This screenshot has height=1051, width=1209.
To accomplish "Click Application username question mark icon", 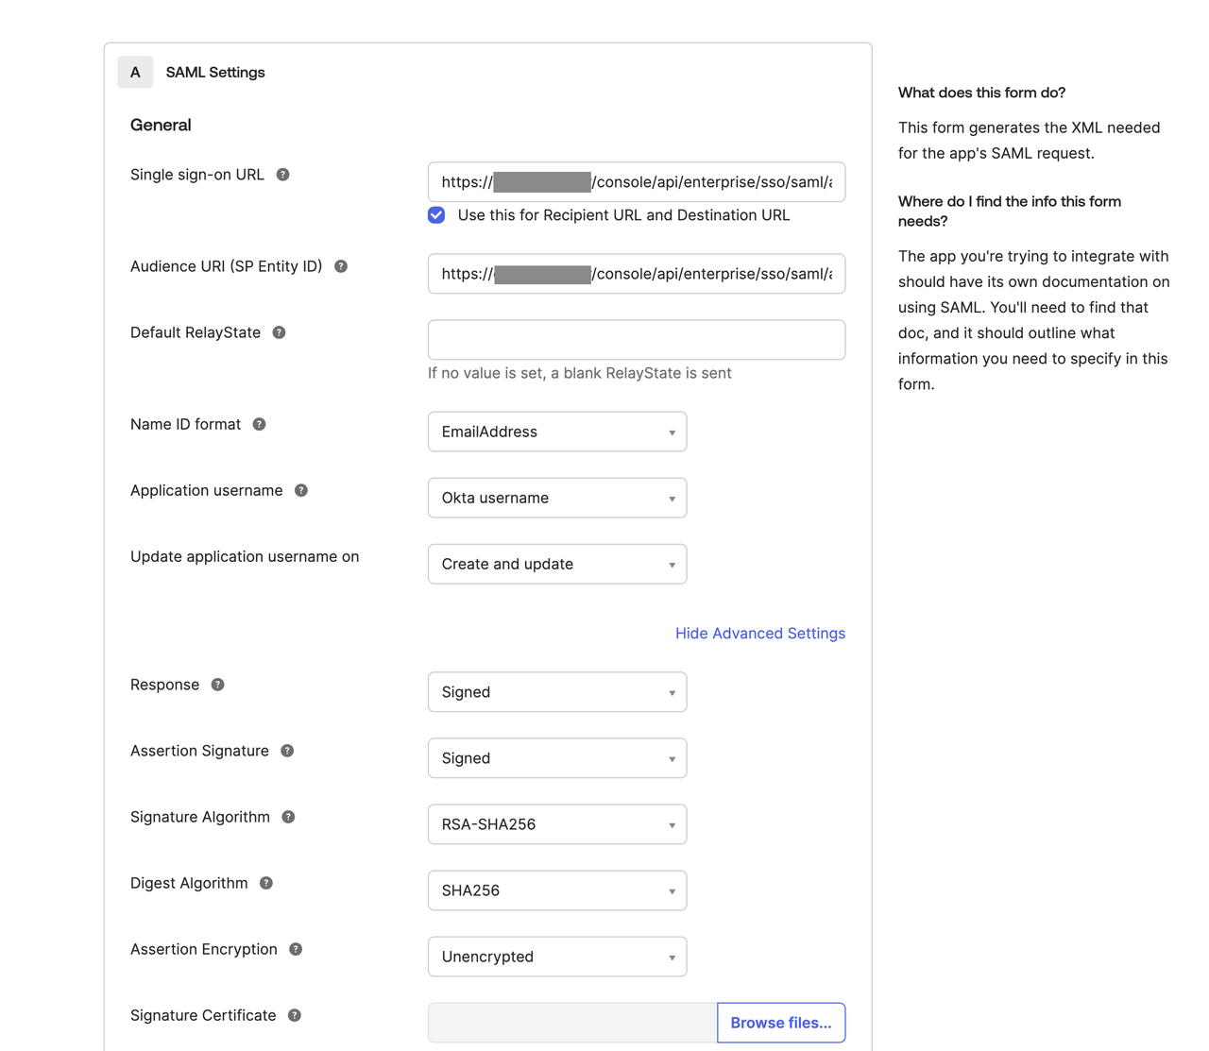I will [x=301, y=490].
